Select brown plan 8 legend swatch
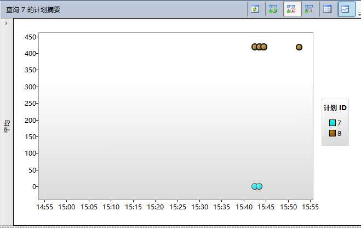The height and width of the screenshot is (228, 361). click(332, 133)
